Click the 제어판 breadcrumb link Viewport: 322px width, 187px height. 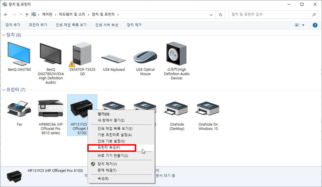(47, 15)
